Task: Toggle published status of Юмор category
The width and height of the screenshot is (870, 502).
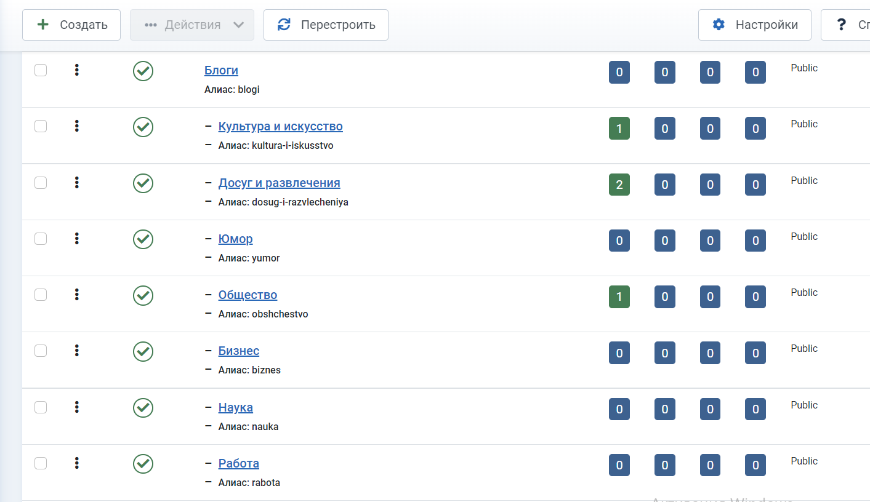Action: pos(143,239)
